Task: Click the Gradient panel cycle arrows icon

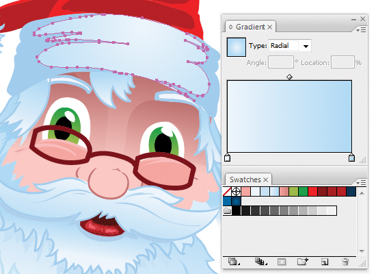Action: (x=230, y=27)
